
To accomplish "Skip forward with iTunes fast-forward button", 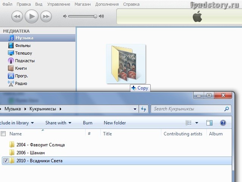I will tap(46, 16).
